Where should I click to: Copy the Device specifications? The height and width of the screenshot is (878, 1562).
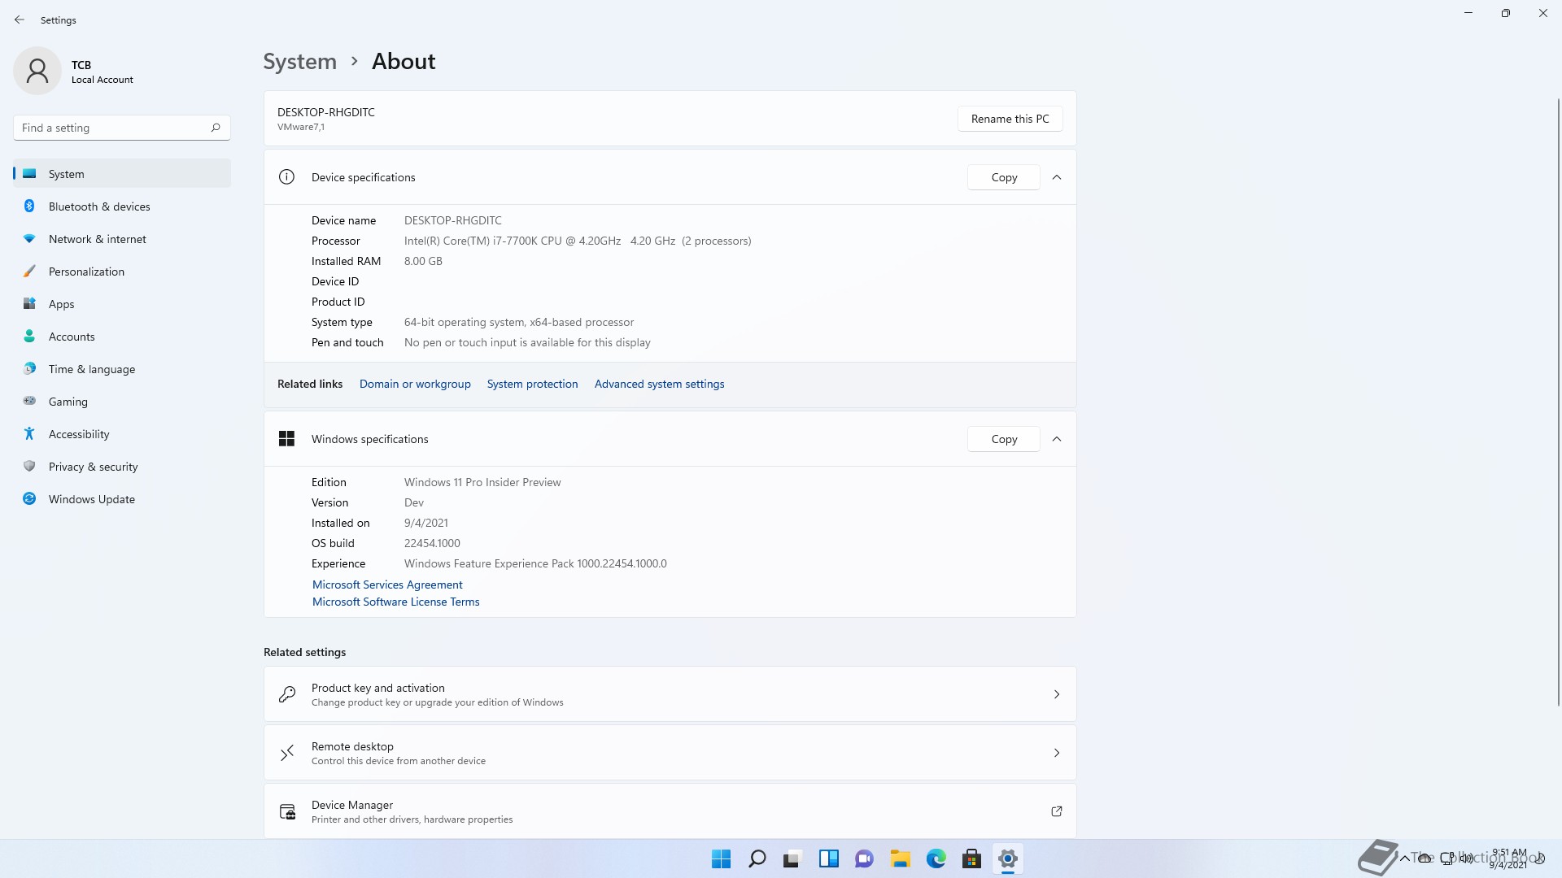click(1004, 177)
